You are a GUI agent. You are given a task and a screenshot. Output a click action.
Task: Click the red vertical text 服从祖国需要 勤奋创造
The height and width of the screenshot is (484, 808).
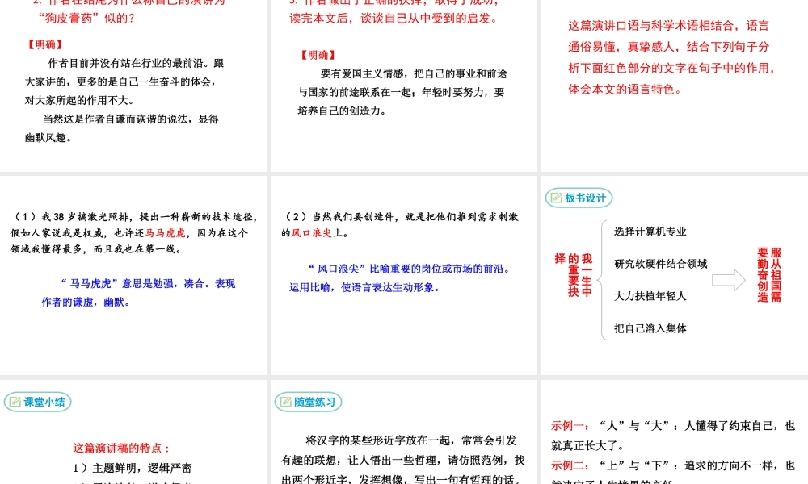[x=769, y=274]
